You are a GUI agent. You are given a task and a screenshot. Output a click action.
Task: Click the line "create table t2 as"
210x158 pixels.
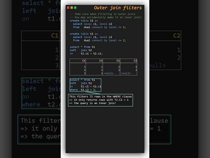(x=84, y=34)
